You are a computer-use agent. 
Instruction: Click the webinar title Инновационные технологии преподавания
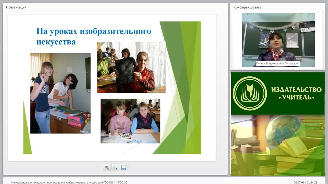coord(69,182)
